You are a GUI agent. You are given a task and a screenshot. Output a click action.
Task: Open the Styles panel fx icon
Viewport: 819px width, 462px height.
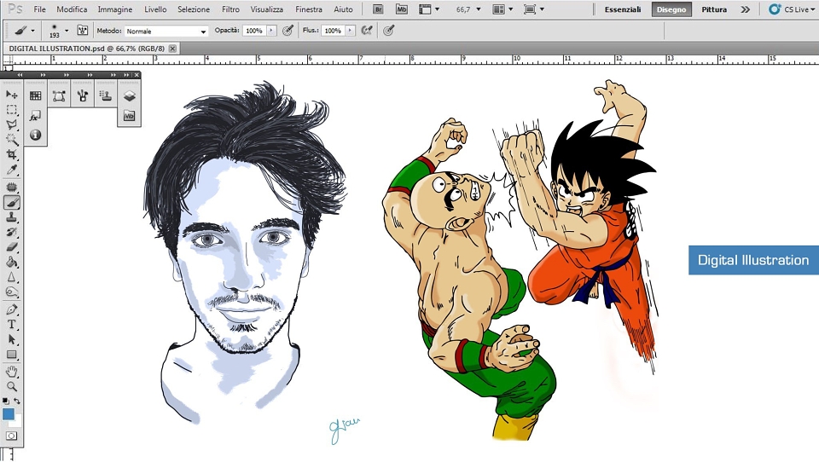(36, 115)
